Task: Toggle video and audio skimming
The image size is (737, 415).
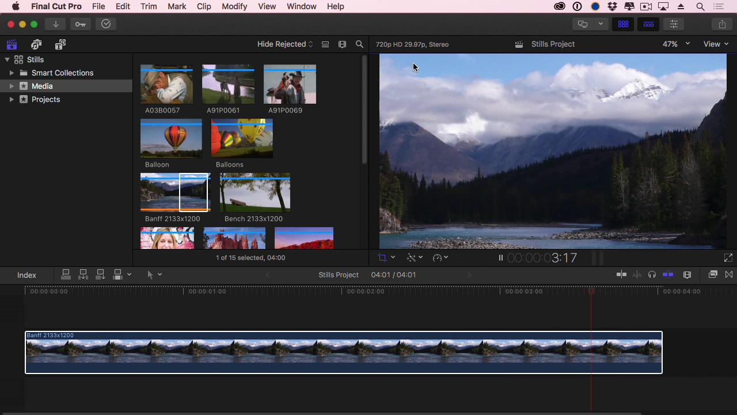Action: pos(621,275)
